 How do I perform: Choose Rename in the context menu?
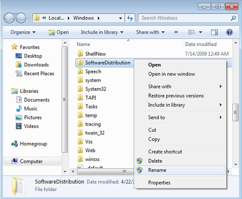(180, 170)
